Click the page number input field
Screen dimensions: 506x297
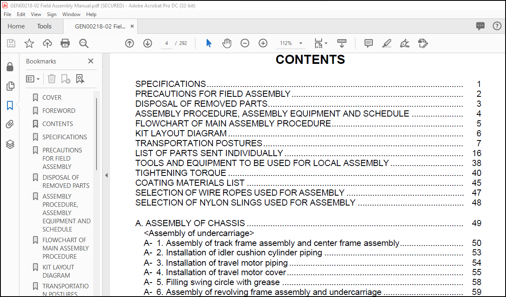[x=167, y=43]
